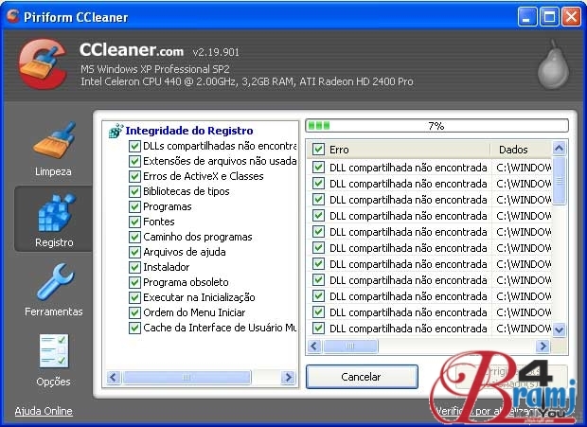Viewport: 587px width, 427px height.
Task: Uncheck Caminho dos programas option
Action: pyautogui.click(x=134, y=237)
